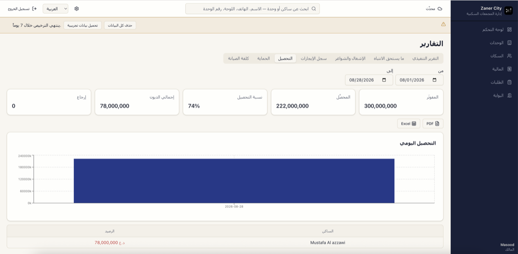
Task: Click the logout arrow icon
Action: pyautogui.click(x=35, y=9)
